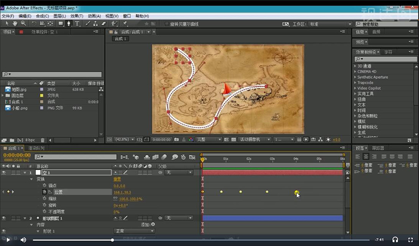Click the Position property stopwatch icon
Image resolution: width=419 pixels, height=246 pixels.
click(45, 192)
